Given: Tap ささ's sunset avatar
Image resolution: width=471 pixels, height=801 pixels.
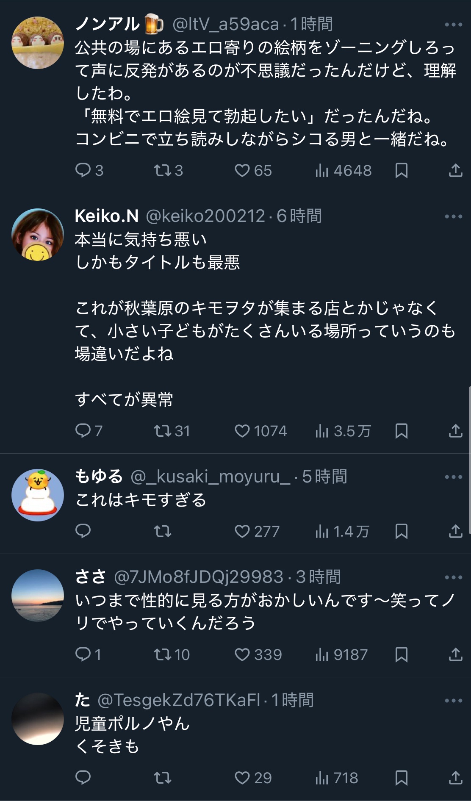Looking at the screenshot, I should pos(38,595).
